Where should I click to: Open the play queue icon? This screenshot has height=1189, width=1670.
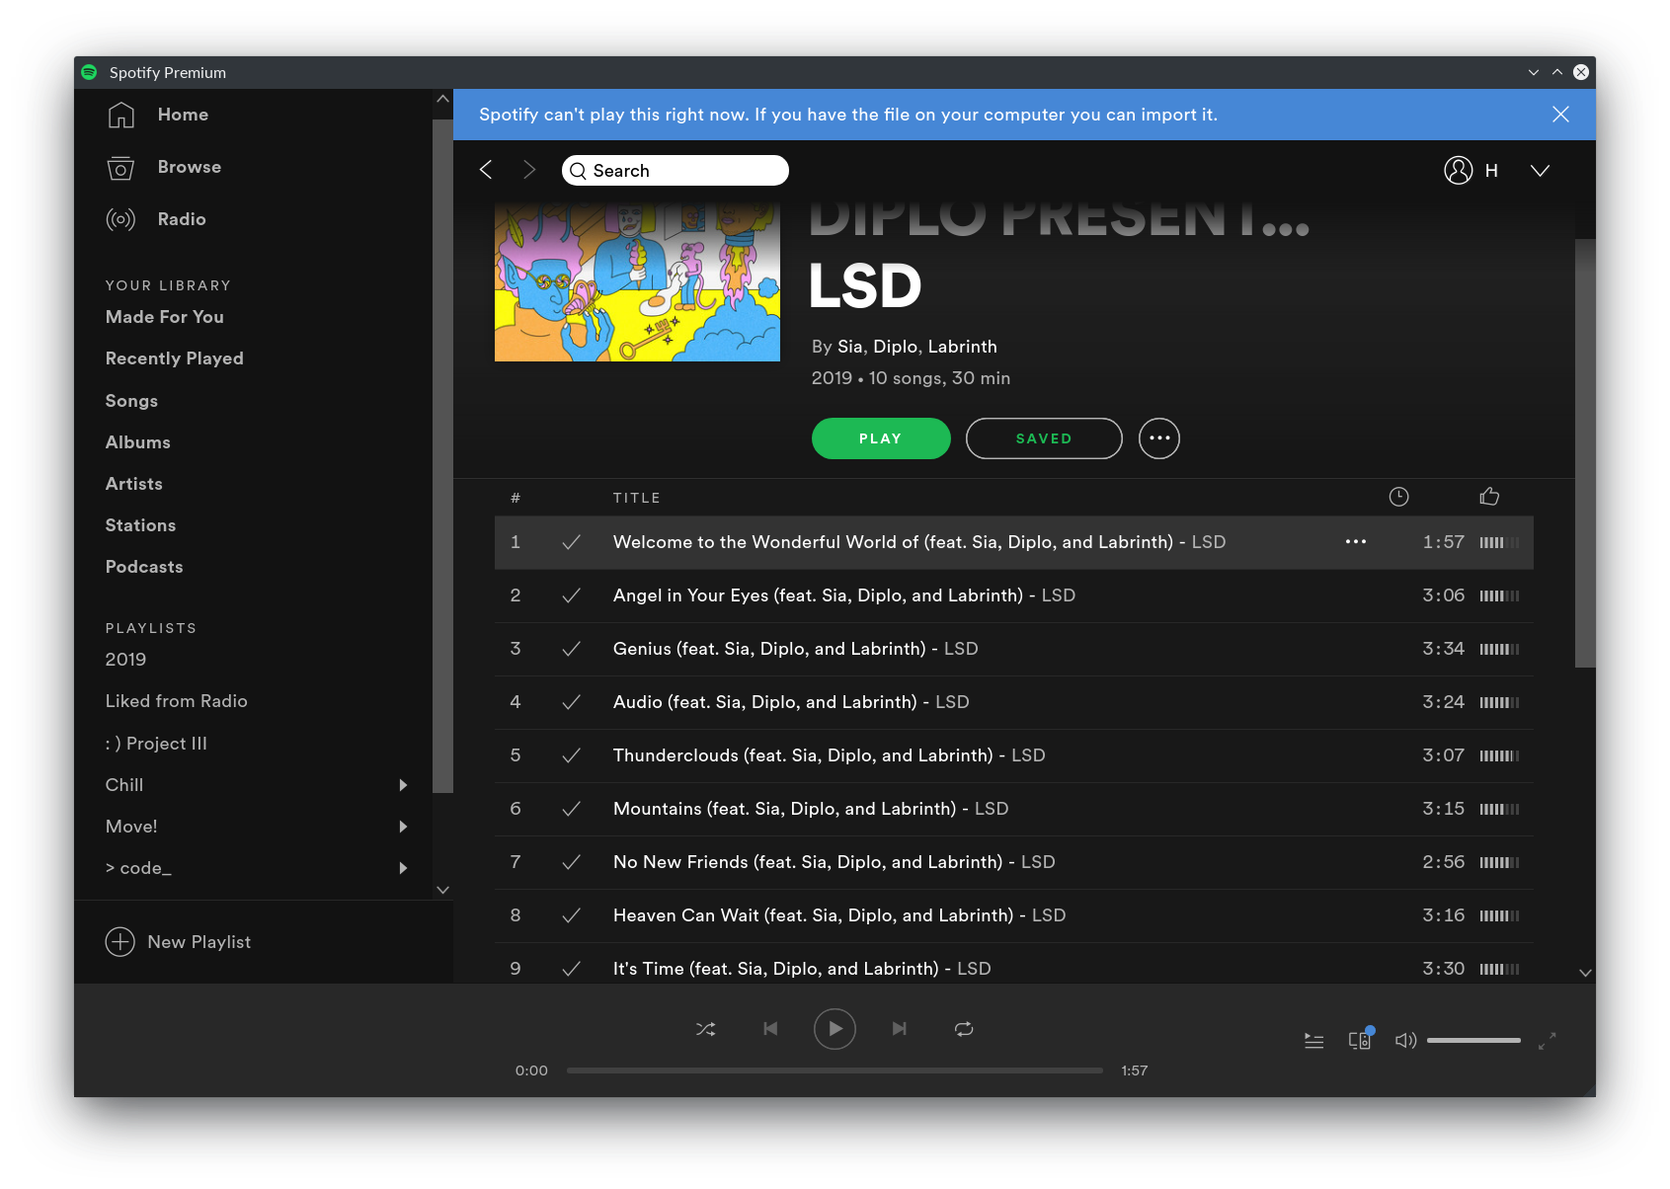[x=1313, y=1041]
